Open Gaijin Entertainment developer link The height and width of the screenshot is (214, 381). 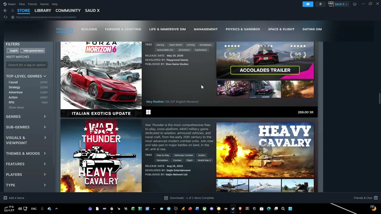point(179,170)
